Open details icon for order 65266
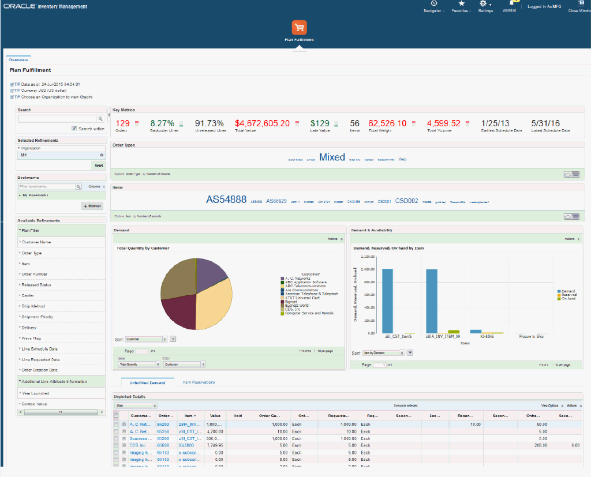The width and height of the screenshot is (591, 477). tap(124, 438)
